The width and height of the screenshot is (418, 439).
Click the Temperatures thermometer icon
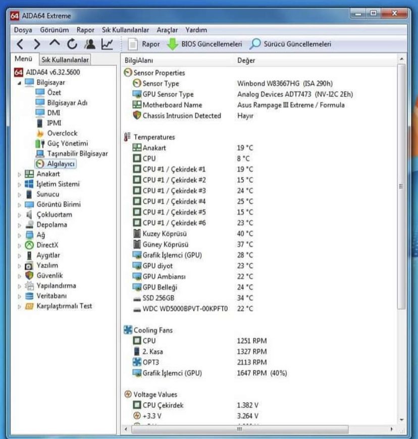pos(127,137)
